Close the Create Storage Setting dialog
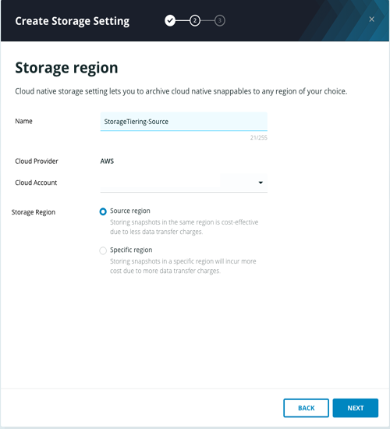390x429 pixels. (371, 19)
